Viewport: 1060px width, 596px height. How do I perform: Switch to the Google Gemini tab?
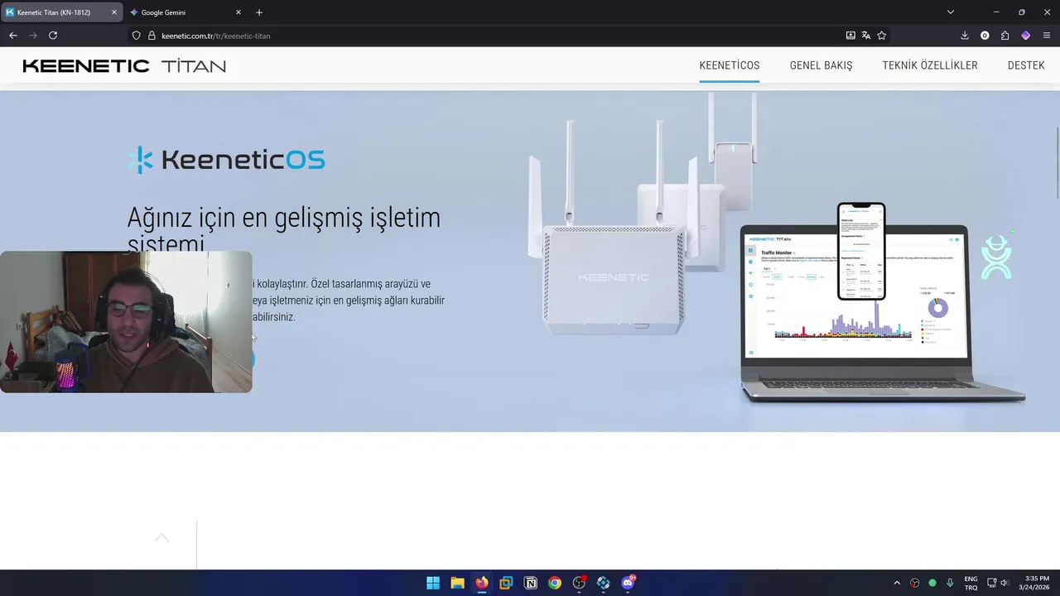coord(186,12)
